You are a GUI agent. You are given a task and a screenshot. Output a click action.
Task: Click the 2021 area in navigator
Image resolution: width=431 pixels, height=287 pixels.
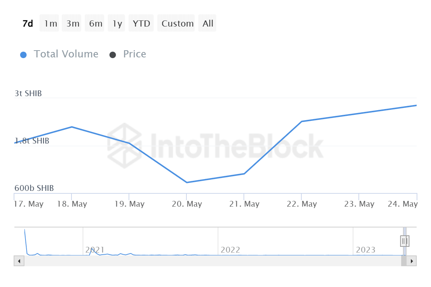click(x=94, y=250)
